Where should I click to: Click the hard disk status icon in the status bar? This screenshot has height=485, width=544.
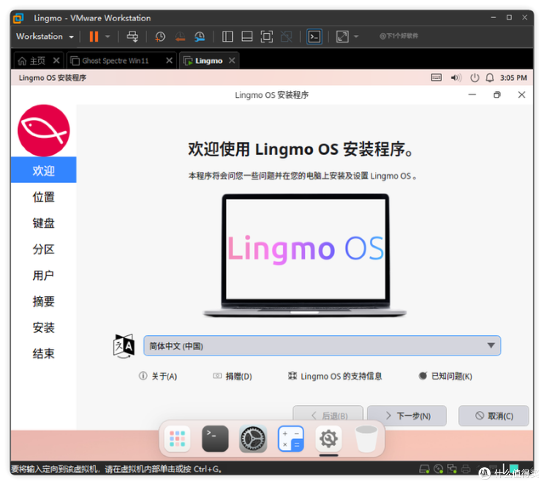click(x=425, y=469)
